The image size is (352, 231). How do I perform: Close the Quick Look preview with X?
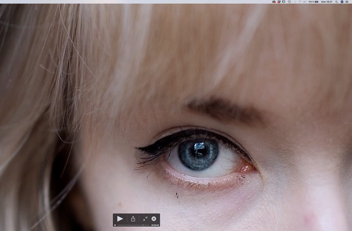154,218
